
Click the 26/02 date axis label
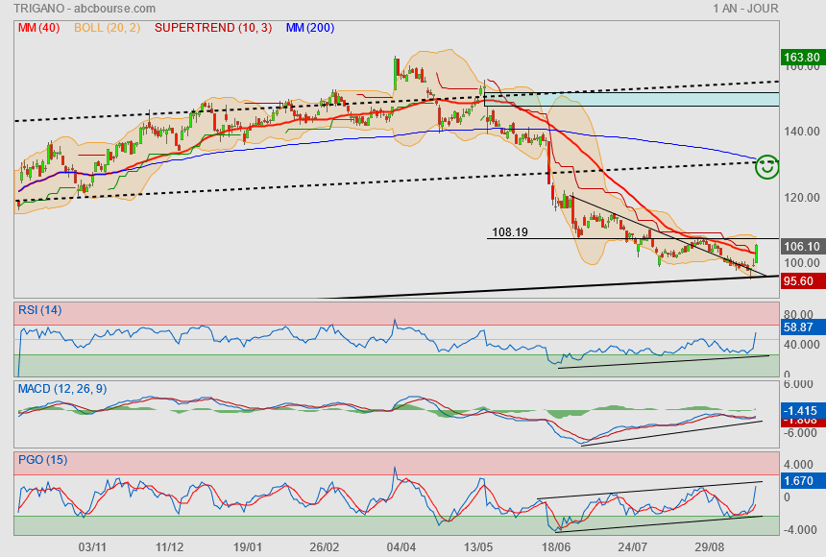[x=325, y=547]
